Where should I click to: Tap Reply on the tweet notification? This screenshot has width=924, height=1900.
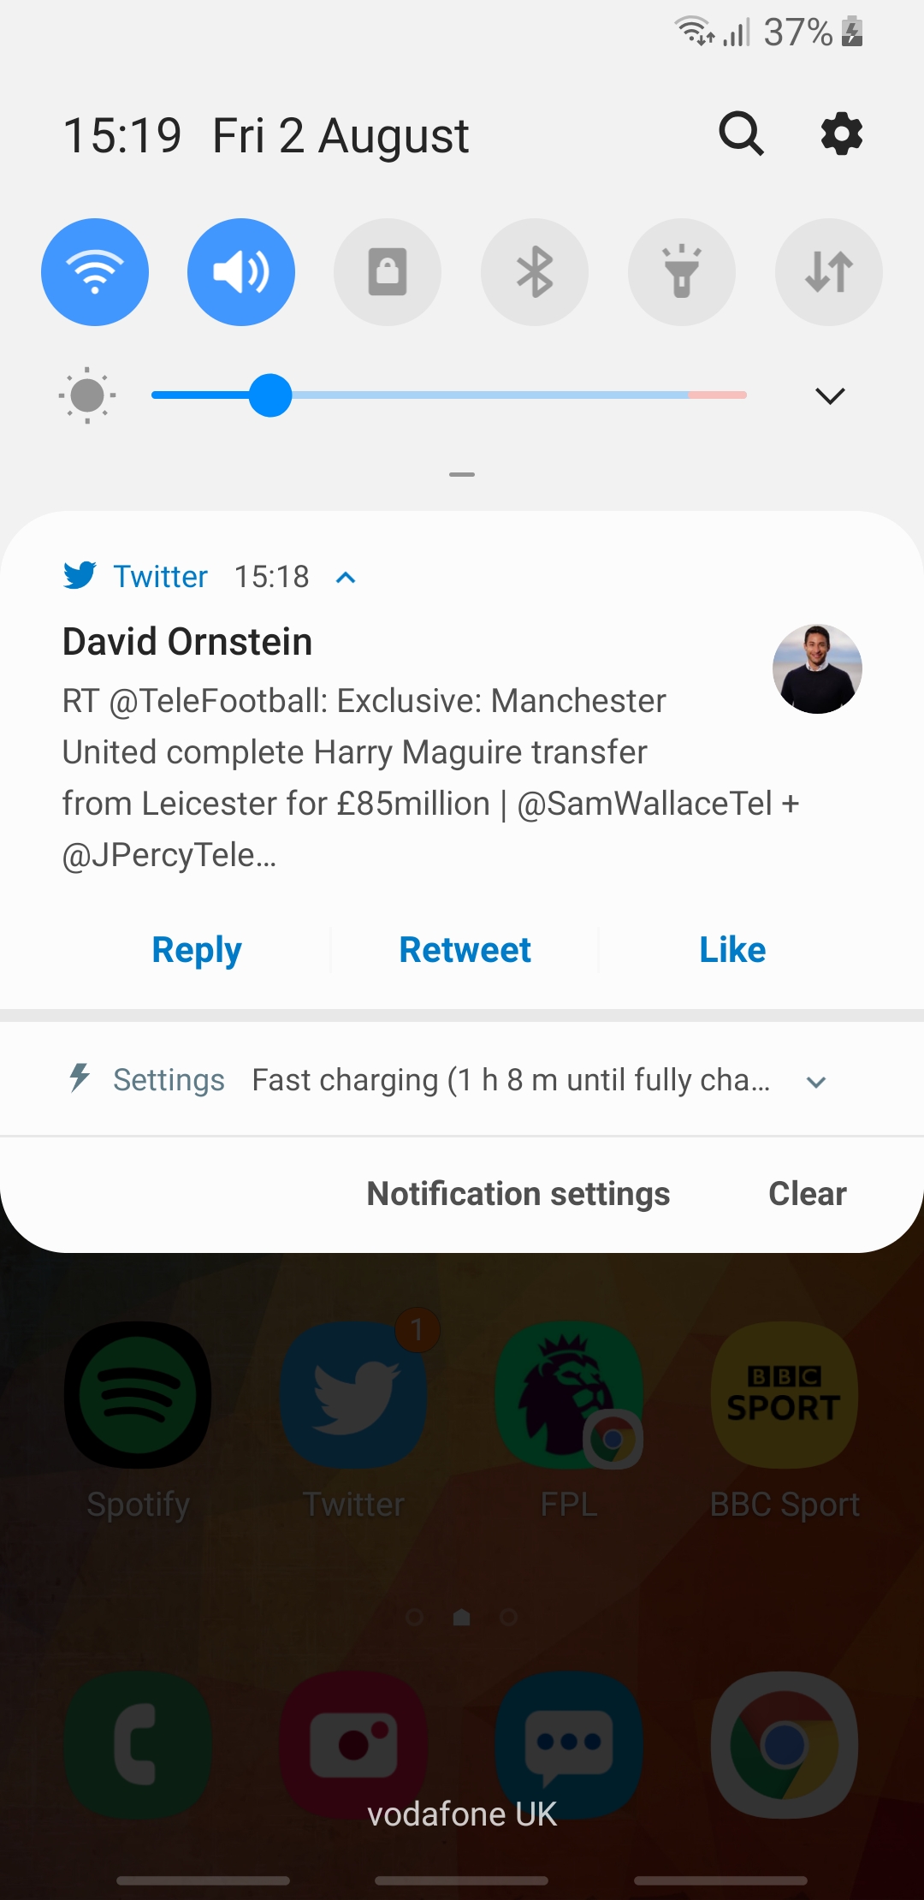coord(197,950)
